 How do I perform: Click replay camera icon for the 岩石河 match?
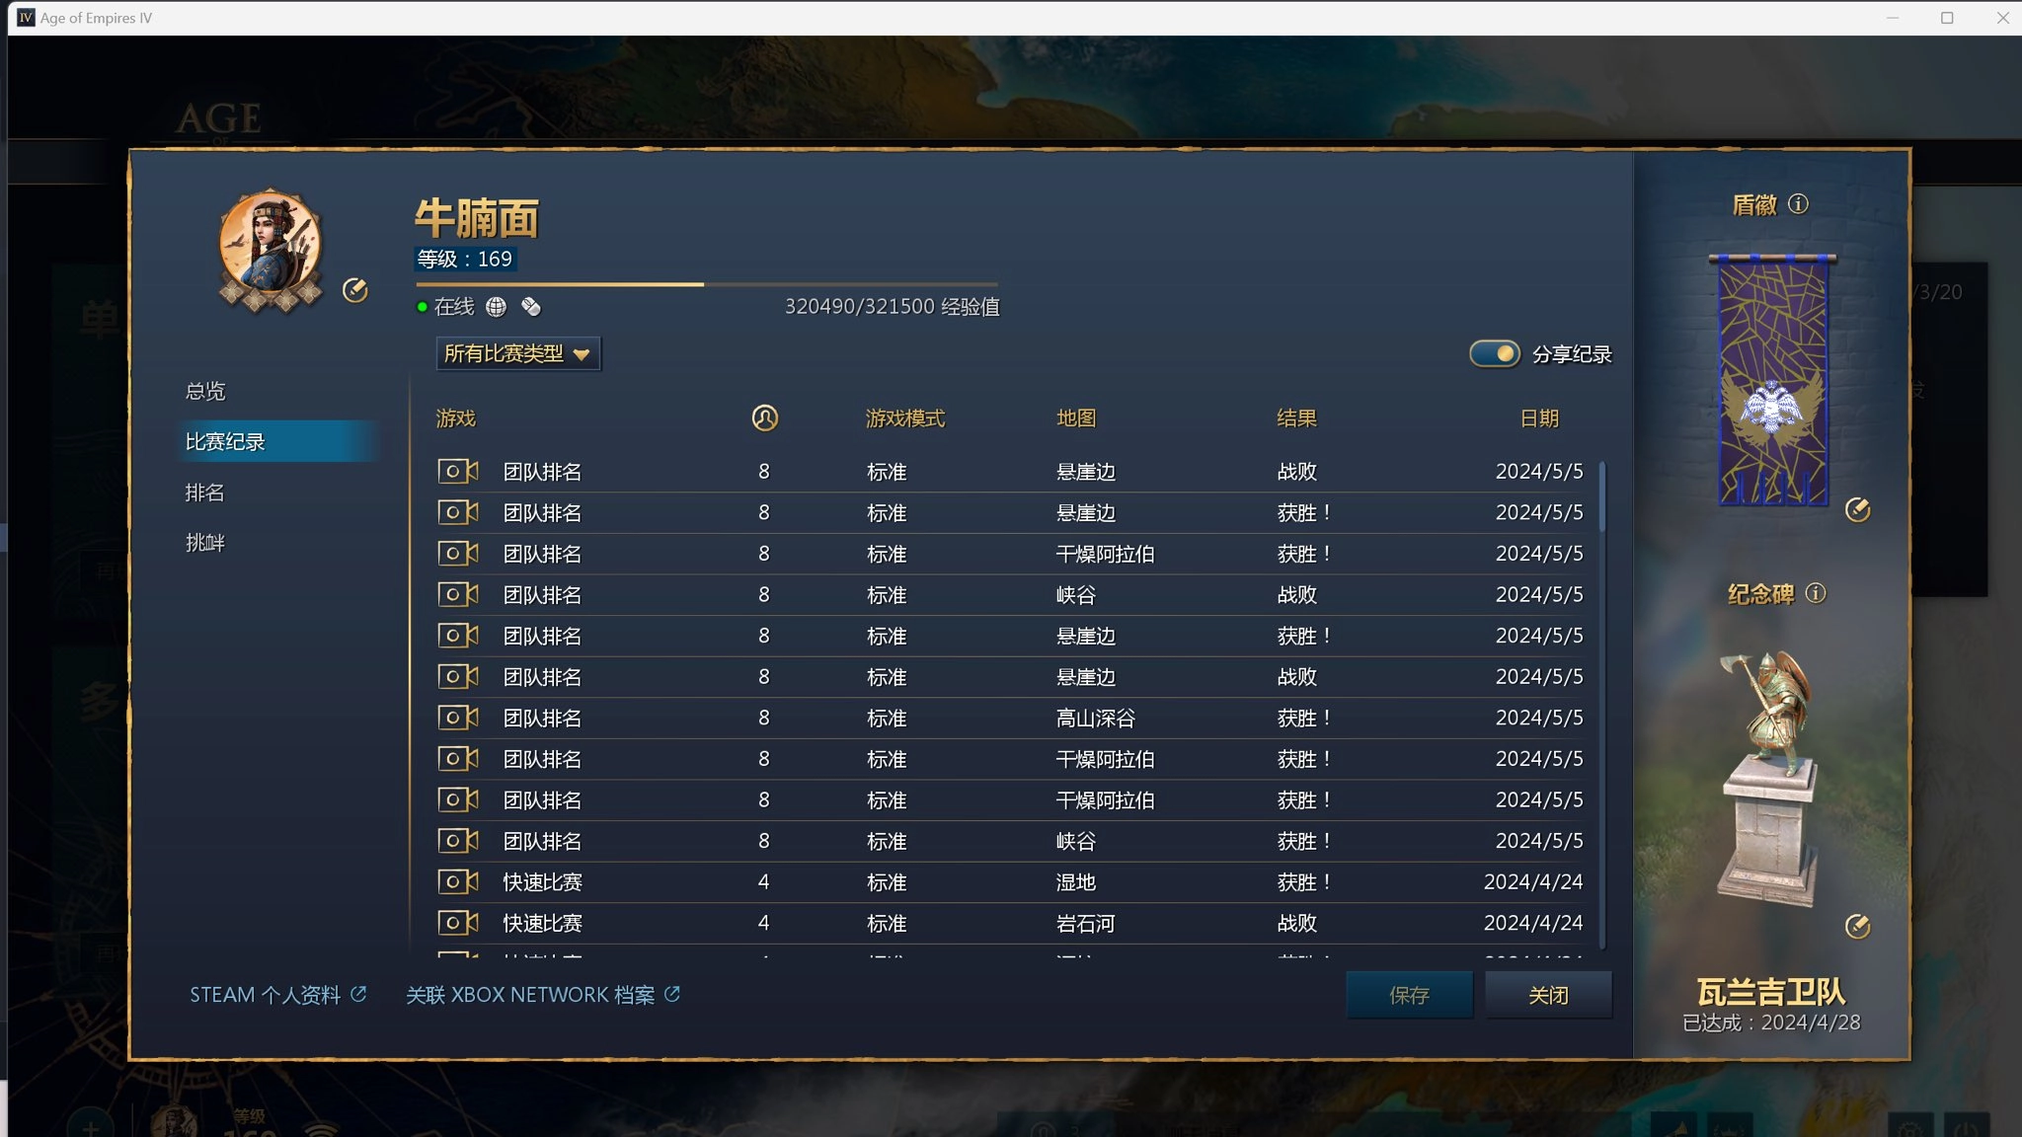457,924
